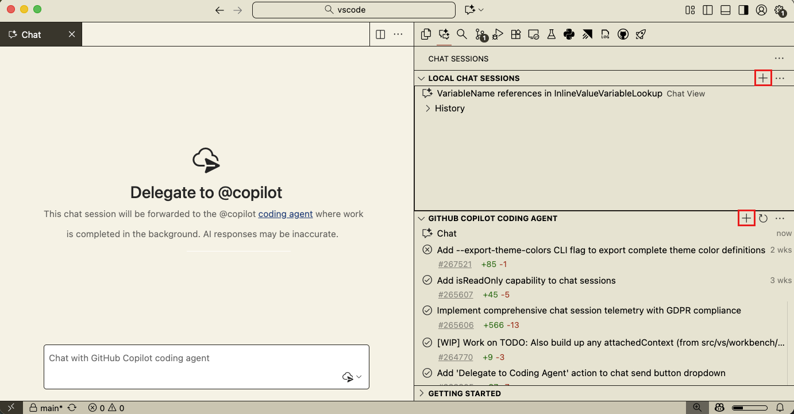The image size is (794, 414).
Task: Open the Run and Debug view
Action: 498,34
